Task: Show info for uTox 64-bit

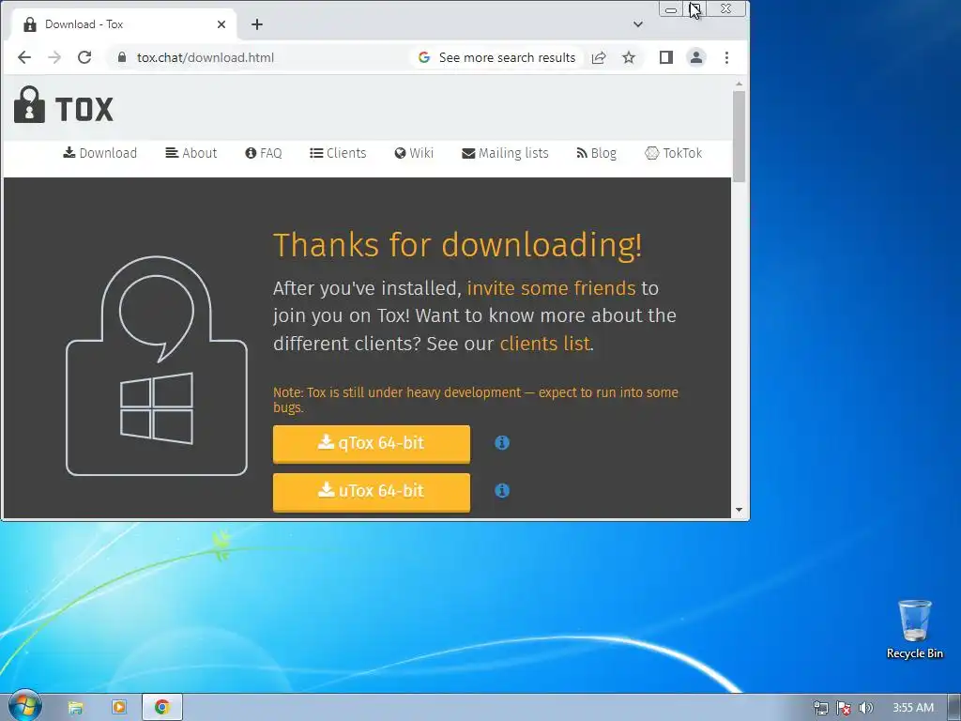Action: (x=502, y=490)
